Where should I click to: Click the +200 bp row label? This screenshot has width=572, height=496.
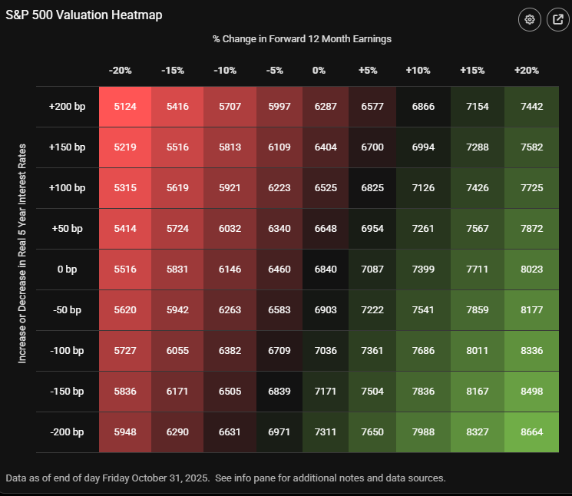point(67,107)
